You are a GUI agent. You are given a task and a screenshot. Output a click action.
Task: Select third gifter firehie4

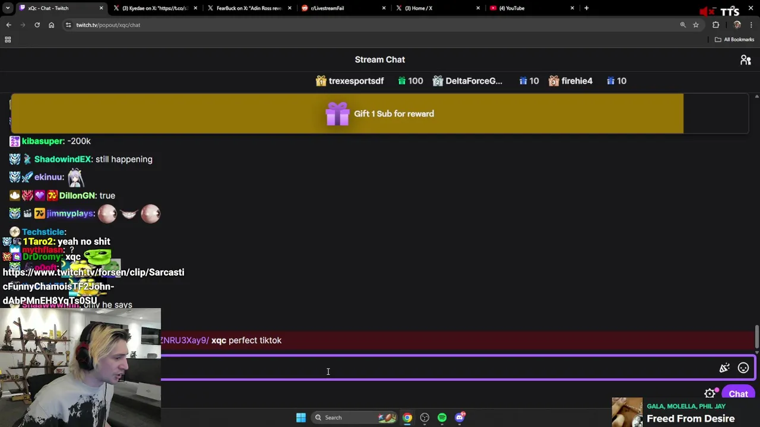point(570,81)
